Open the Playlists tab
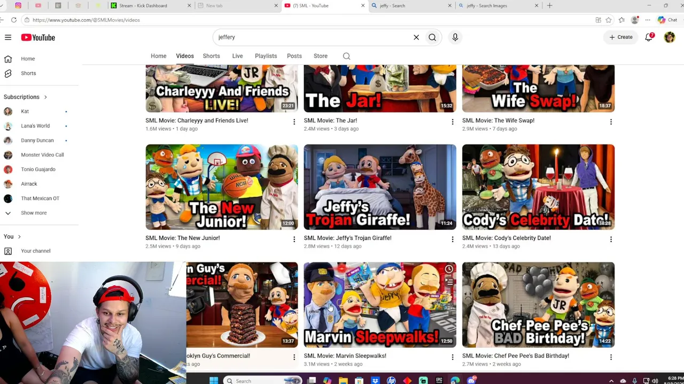 266,56
